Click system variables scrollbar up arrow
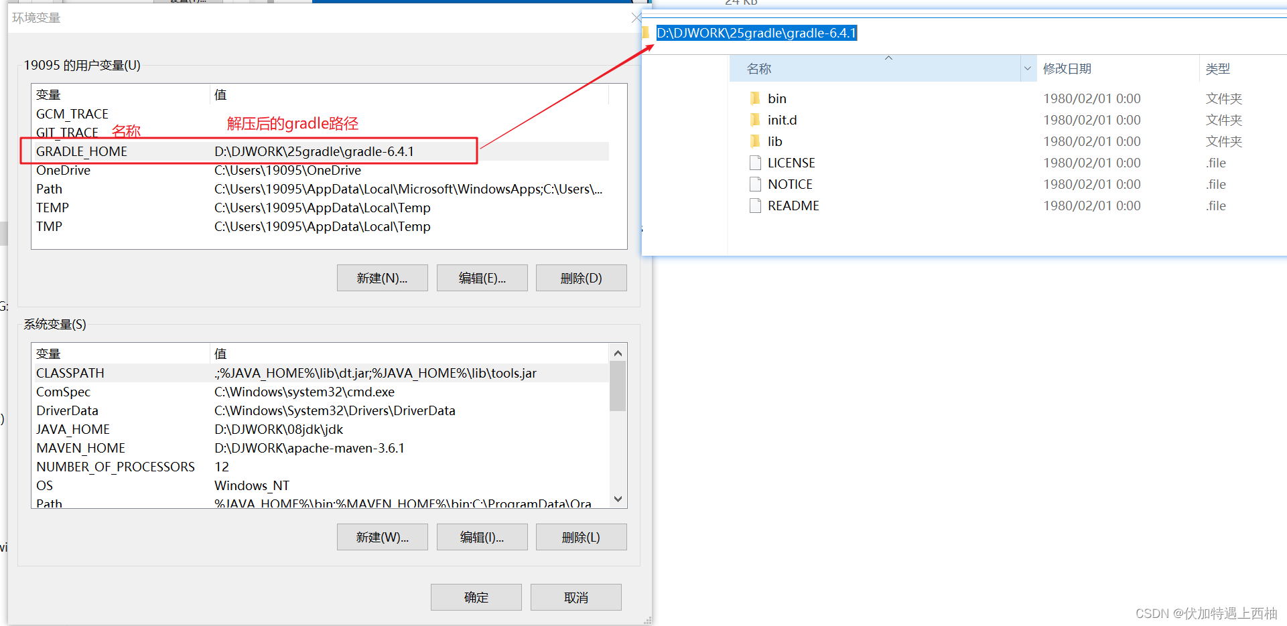The height and width of the screenshot is (626, 1287). tap(618, 353)
